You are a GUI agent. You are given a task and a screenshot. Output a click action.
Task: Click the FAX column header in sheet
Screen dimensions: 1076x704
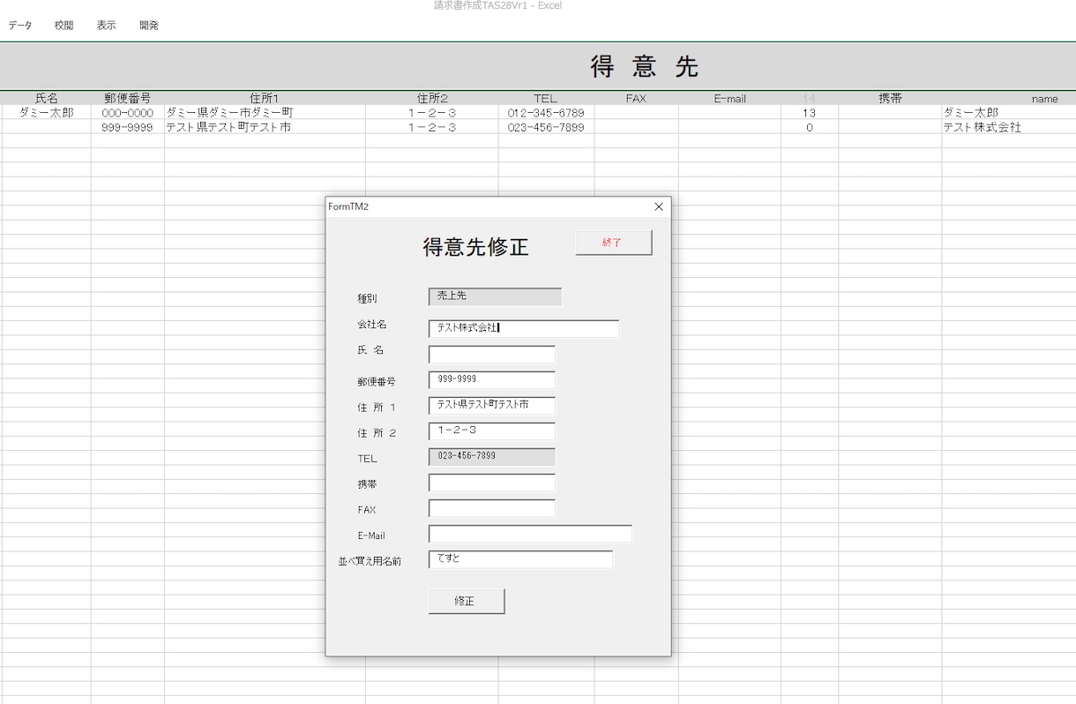coord(636,98)
